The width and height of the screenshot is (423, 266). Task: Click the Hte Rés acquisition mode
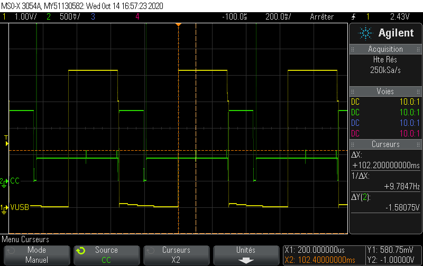tap(385, 60)
